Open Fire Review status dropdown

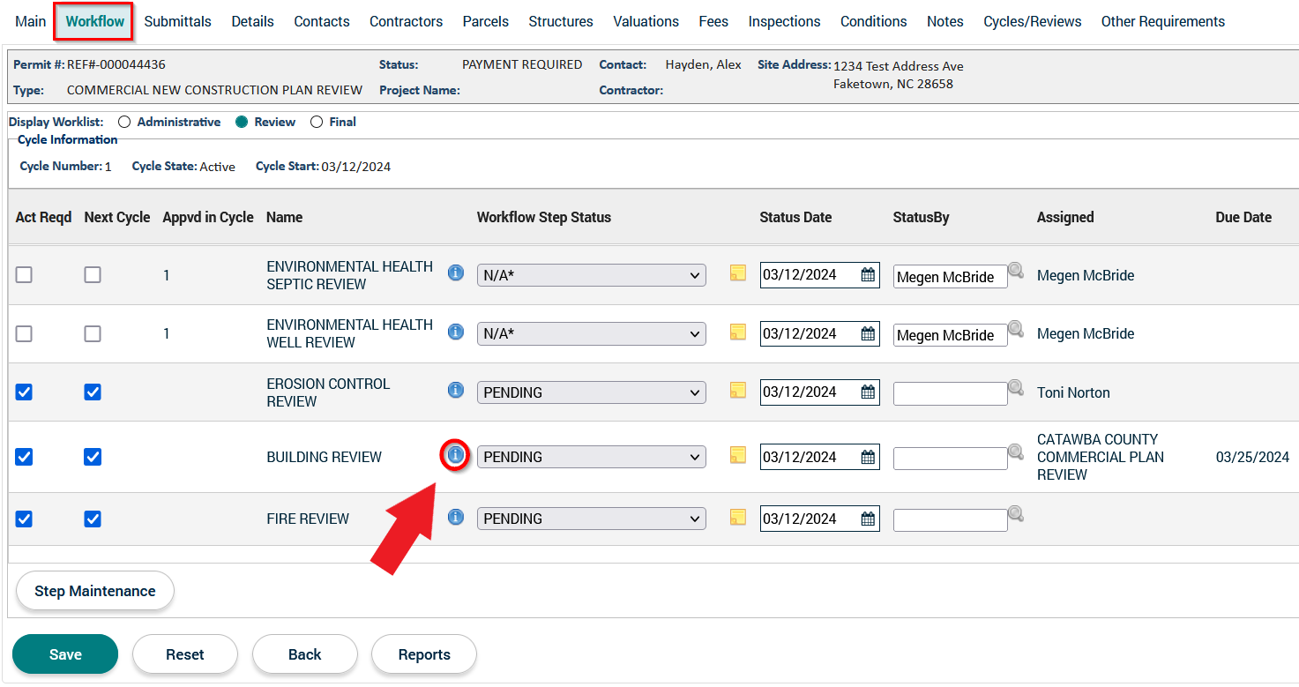591,519
